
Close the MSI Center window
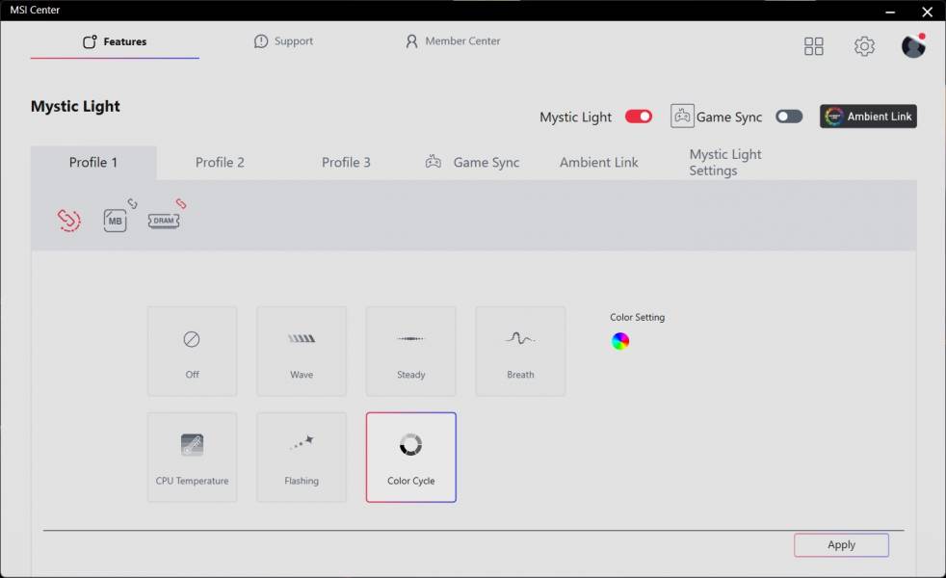click(x=928, y=12)
